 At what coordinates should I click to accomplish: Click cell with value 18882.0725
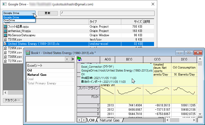coord(184,114)
